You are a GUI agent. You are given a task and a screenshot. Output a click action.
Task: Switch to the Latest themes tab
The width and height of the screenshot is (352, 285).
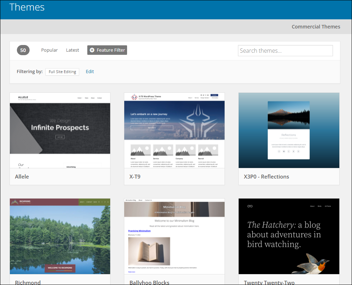pos(73,50)
